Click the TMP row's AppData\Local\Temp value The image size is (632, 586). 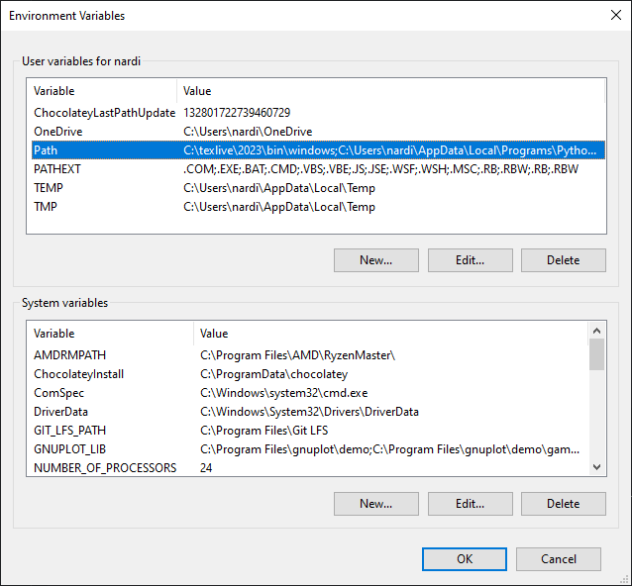[x=279, y=207]
